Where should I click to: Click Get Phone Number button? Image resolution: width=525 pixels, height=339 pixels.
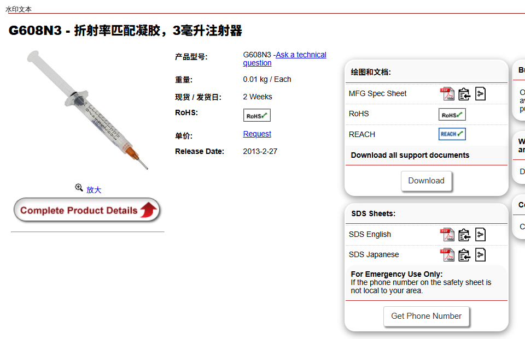[x=426, y=316]
